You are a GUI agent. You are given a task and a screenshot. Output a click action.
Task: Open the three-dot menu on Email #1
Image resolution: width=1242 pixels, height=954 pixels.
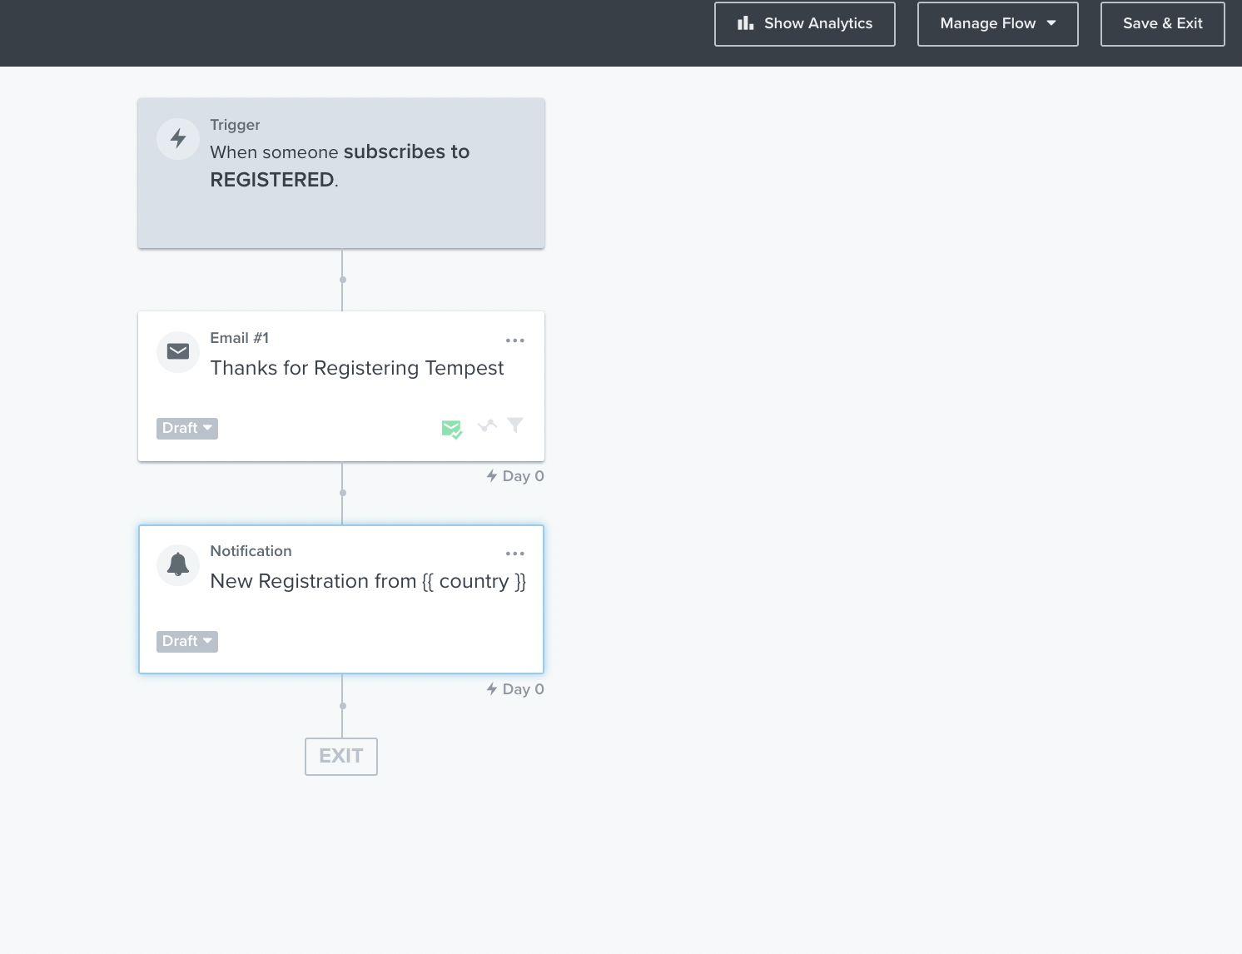[x=515, y=340]
